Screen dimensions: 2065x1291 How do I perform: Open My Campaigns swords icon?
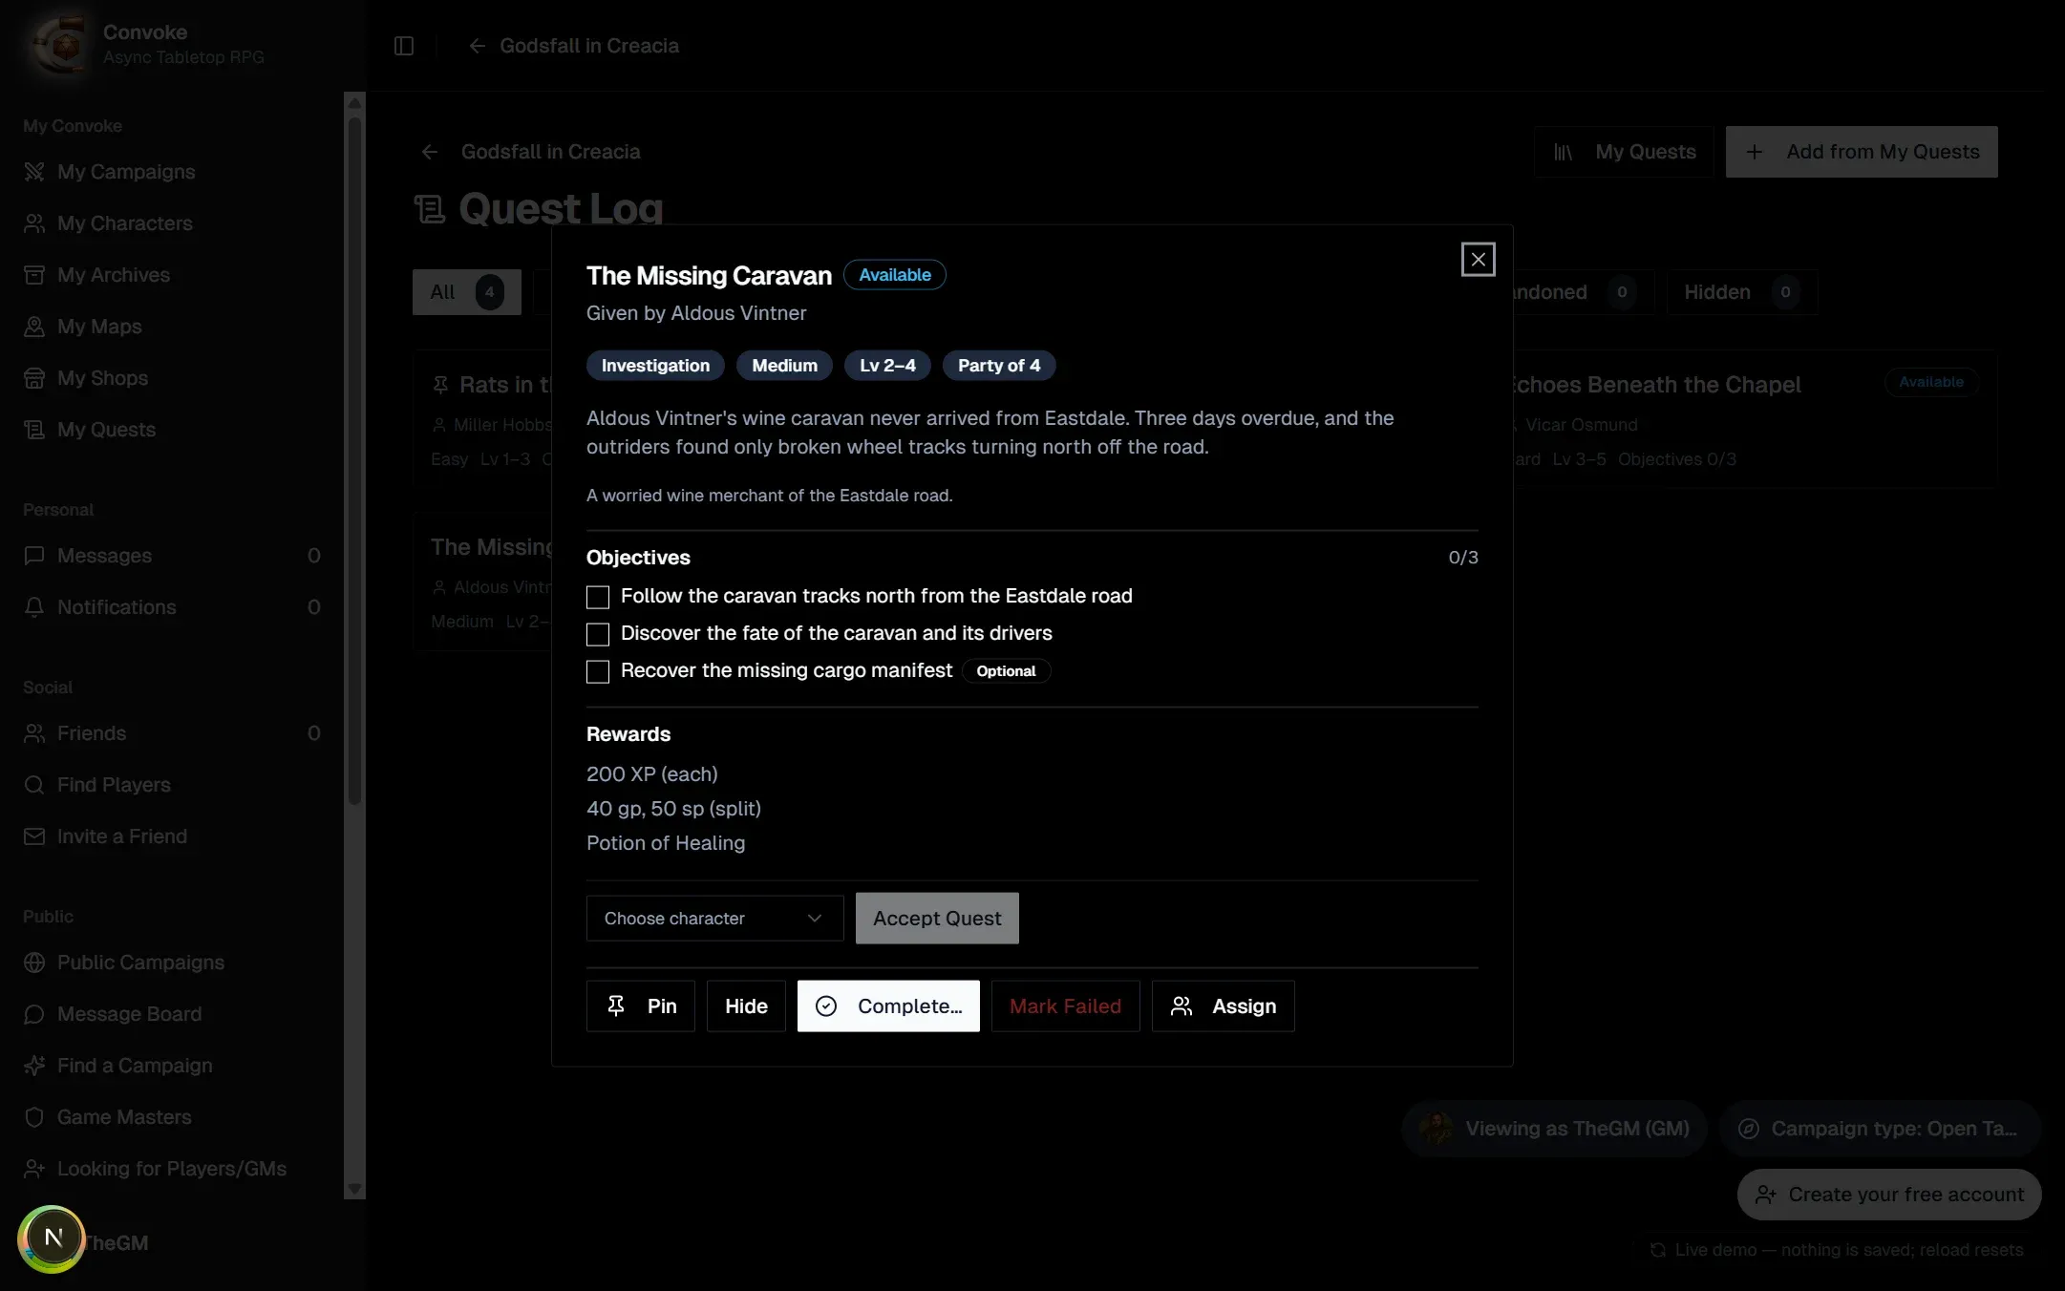34,172
